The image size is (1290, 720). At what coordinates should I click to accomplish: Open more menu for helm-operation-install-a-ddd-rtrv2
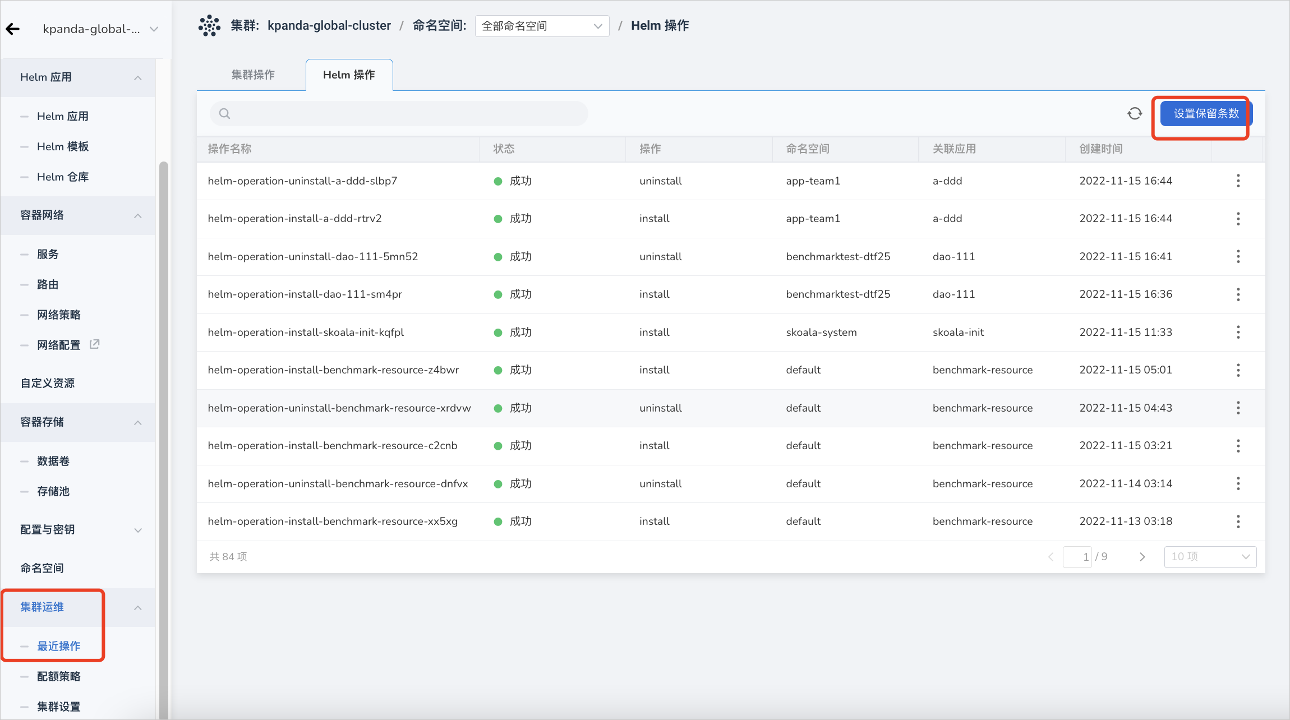(x=1238, y=219)
